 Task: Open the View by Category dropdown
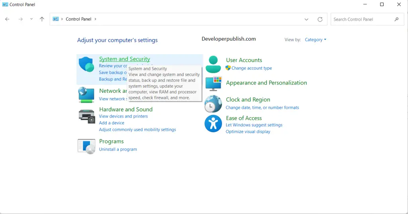(316, 39)
